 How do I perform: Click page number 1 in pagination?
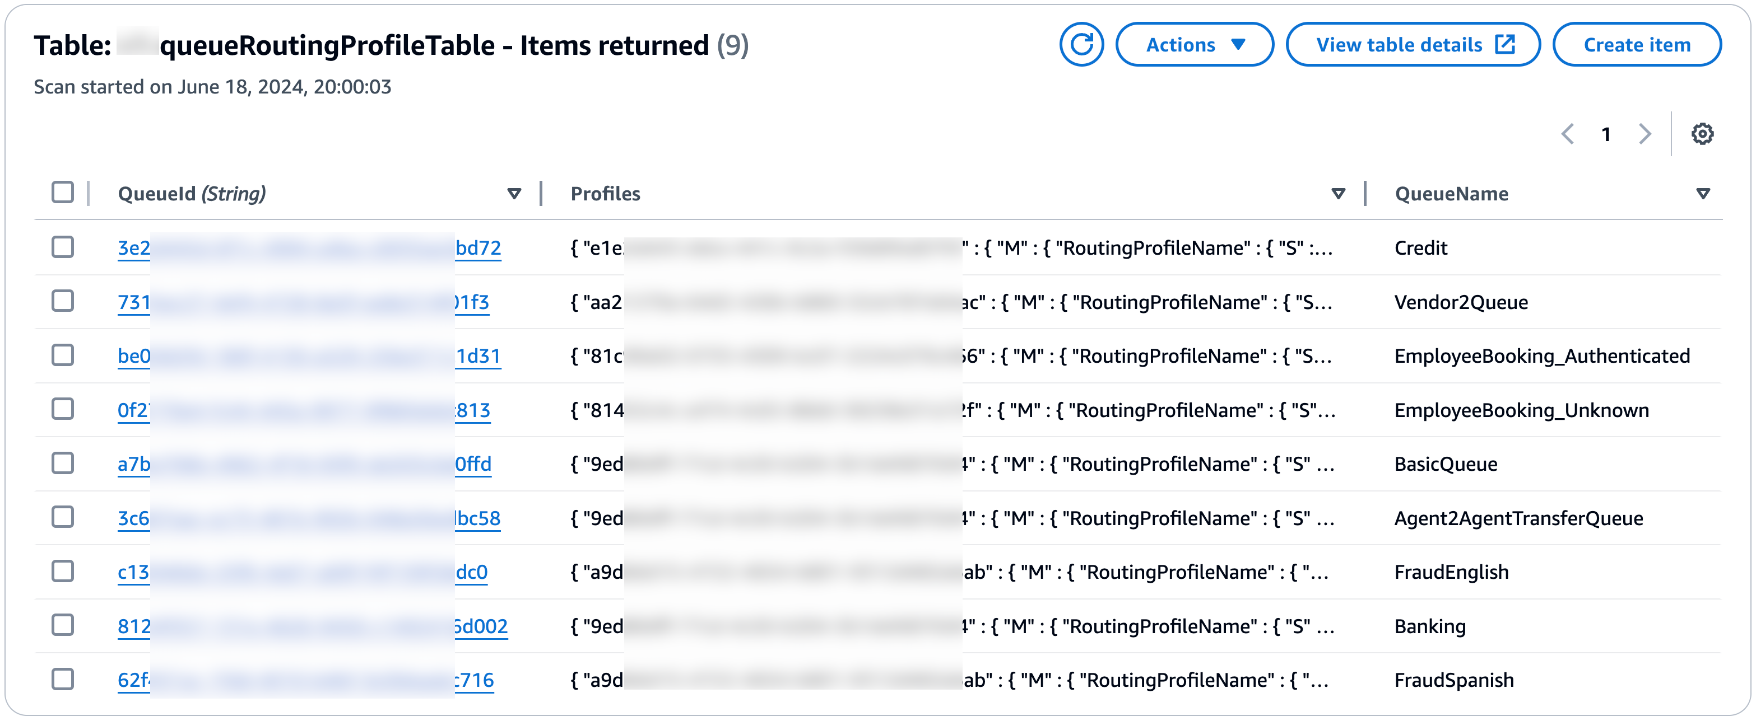(1606, 134)
